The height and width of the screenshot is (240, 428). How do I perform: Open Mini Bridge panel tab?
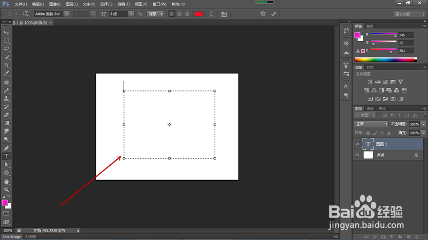point(12,237)
